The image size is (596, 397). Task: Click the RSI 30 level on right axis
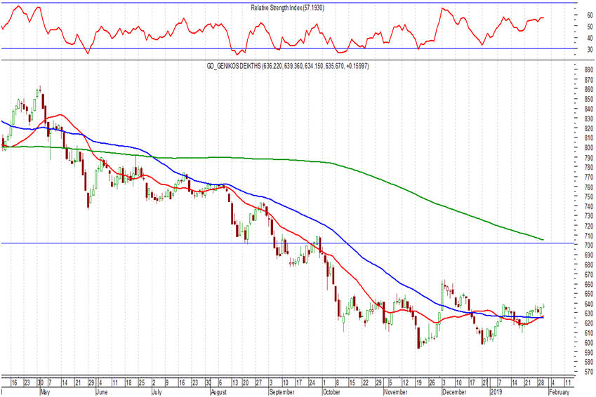590,49
